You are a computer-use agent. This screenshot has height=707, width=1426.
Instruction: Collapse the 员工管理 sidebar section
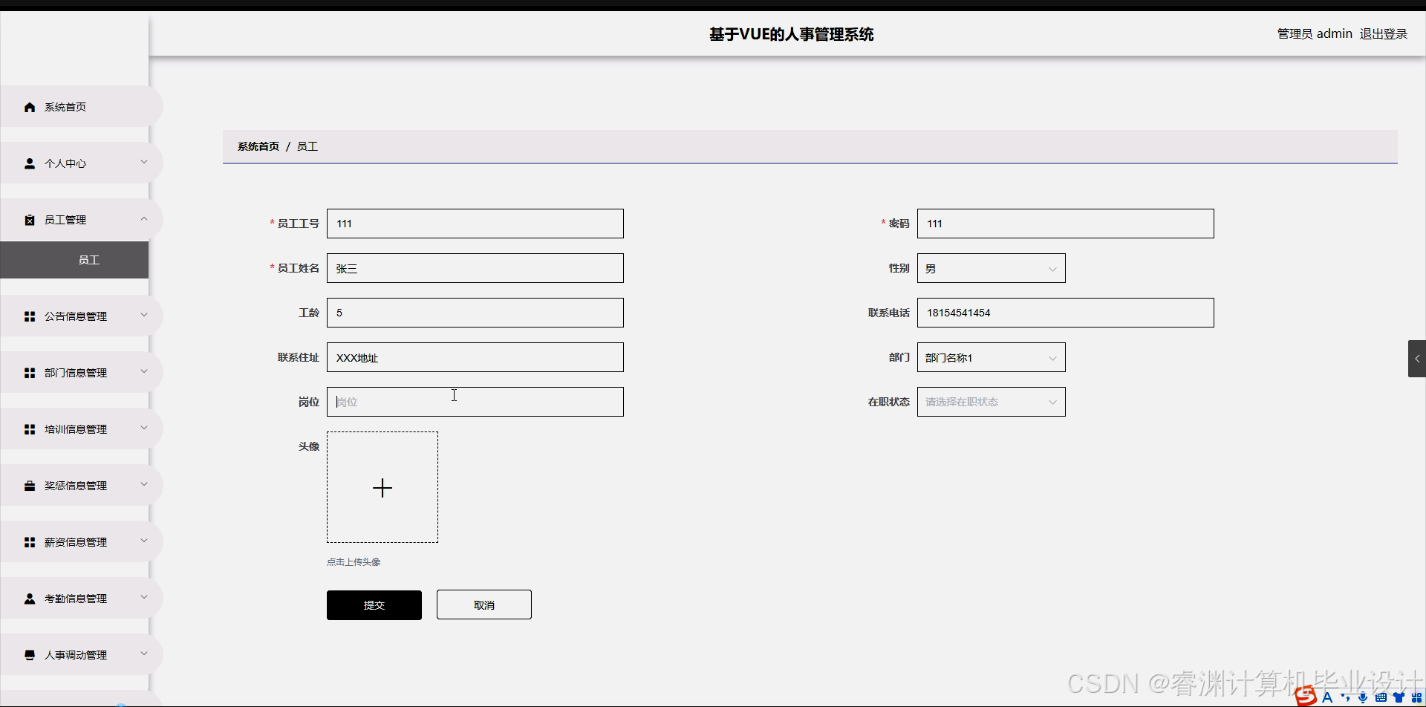tap(145, 219)
